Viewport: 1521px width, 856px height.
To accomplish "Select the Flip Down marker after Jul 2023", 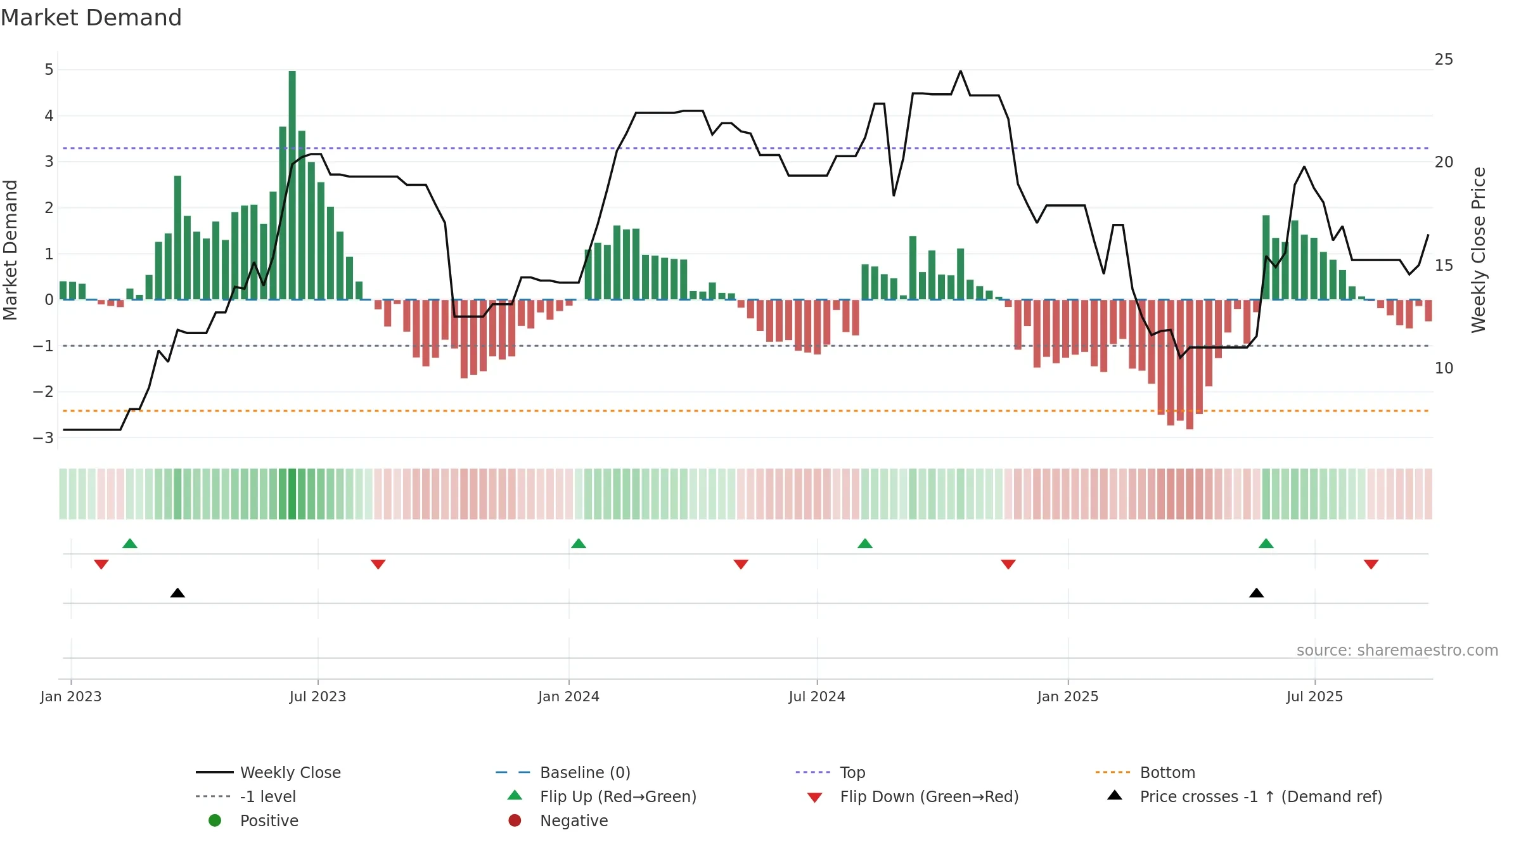I will coord(378,564).
